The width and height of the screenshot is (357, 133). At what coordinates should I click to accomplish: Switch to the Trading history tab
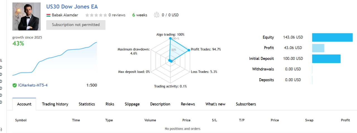point(55,104)
